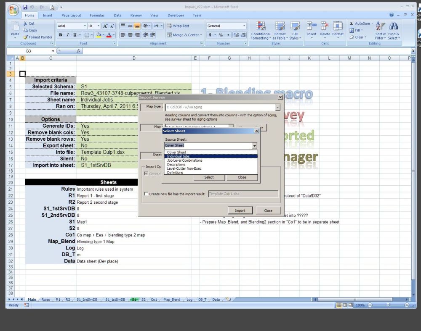The image size is (421, 331).
Task: Click the Conditional Formatting icon
Action: click(261, 26)
